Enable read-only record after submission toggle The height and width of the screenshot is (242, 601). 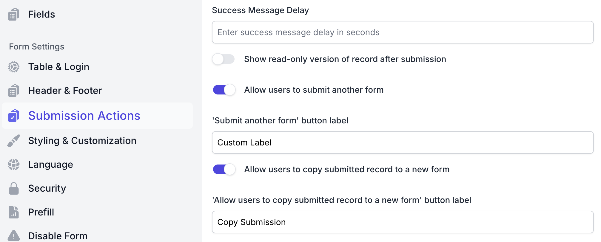224,59
